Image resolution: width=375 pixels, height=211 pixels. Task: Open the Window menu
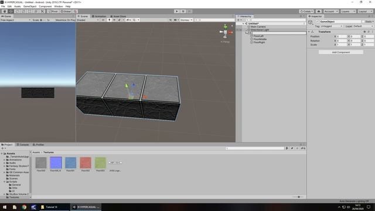[59, 6]
